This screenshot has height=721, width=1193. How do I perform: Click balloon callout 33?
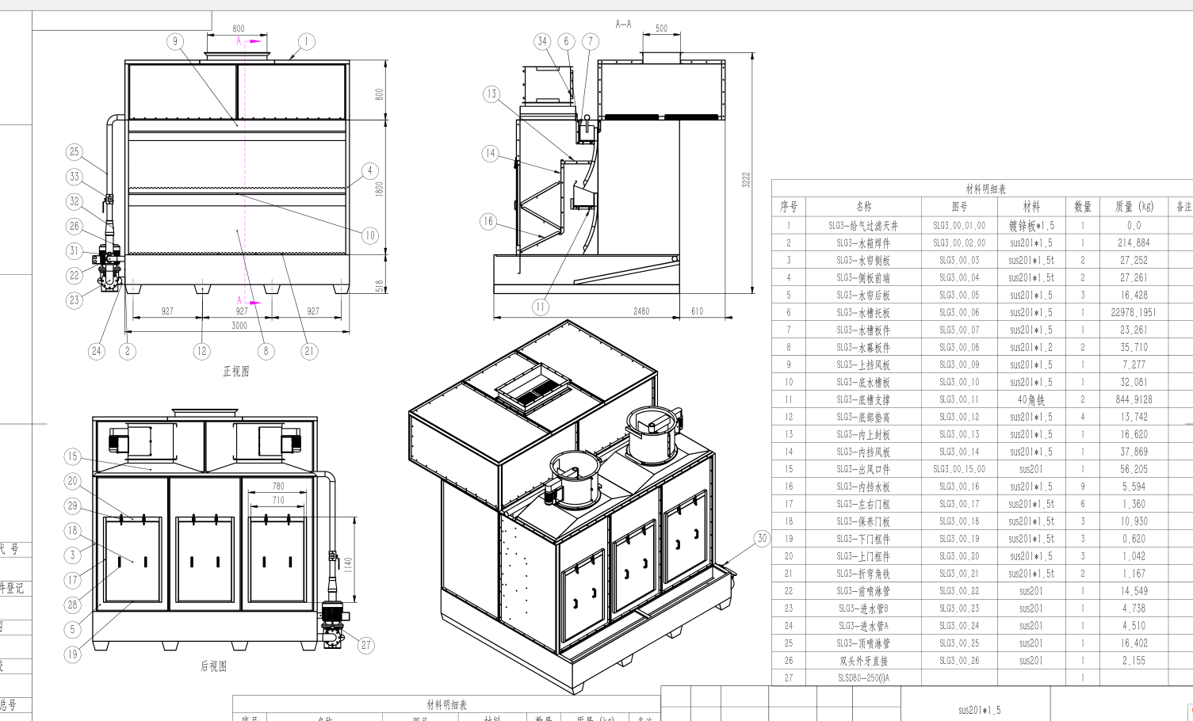point(75,177)
